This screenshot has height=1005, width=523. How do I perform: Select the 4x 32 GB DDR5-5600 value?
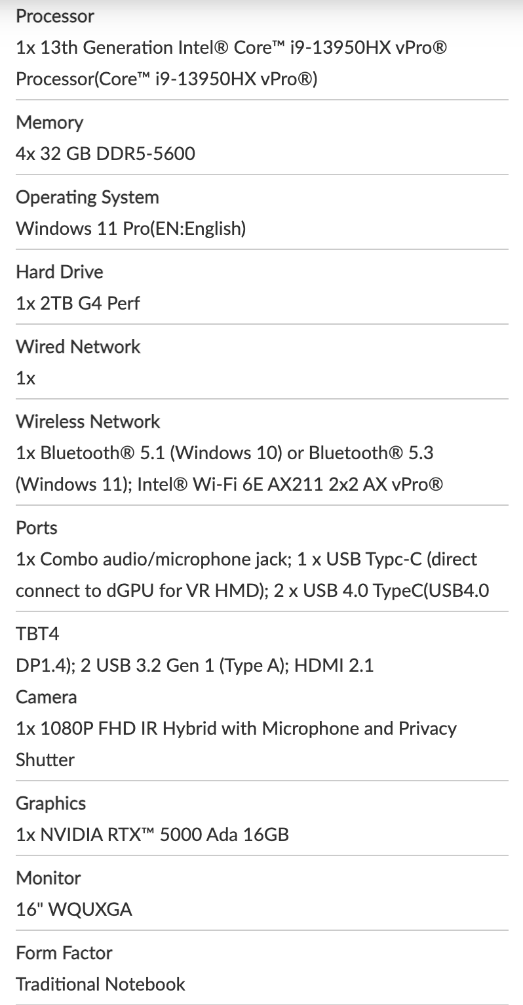pyautogui.click(x=106, y=154)
